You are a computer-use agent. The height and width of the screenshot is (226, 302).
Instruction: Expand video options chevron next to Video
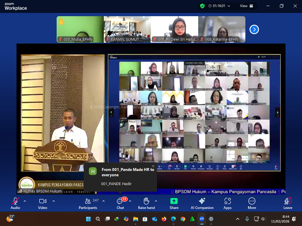[x=54, y=201]
